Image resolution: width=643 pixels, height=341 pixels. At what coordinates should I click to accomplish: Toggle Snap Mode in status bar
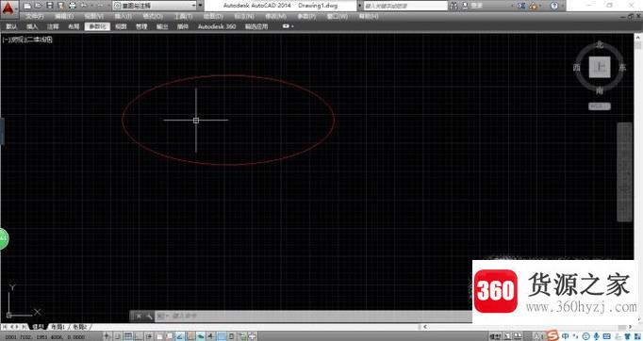(118, 336)
